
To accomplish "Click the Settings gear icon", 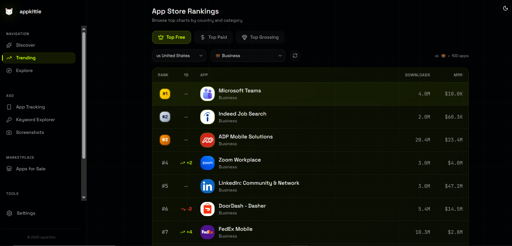I will [9, 213].
